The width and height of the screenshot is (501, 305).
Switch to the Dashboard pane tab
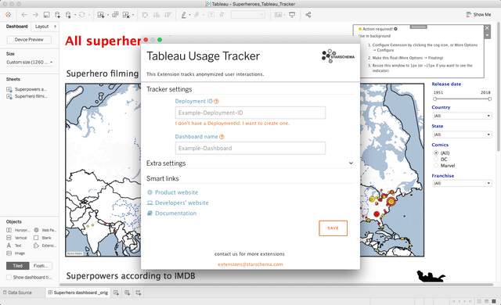pos(17,27)
